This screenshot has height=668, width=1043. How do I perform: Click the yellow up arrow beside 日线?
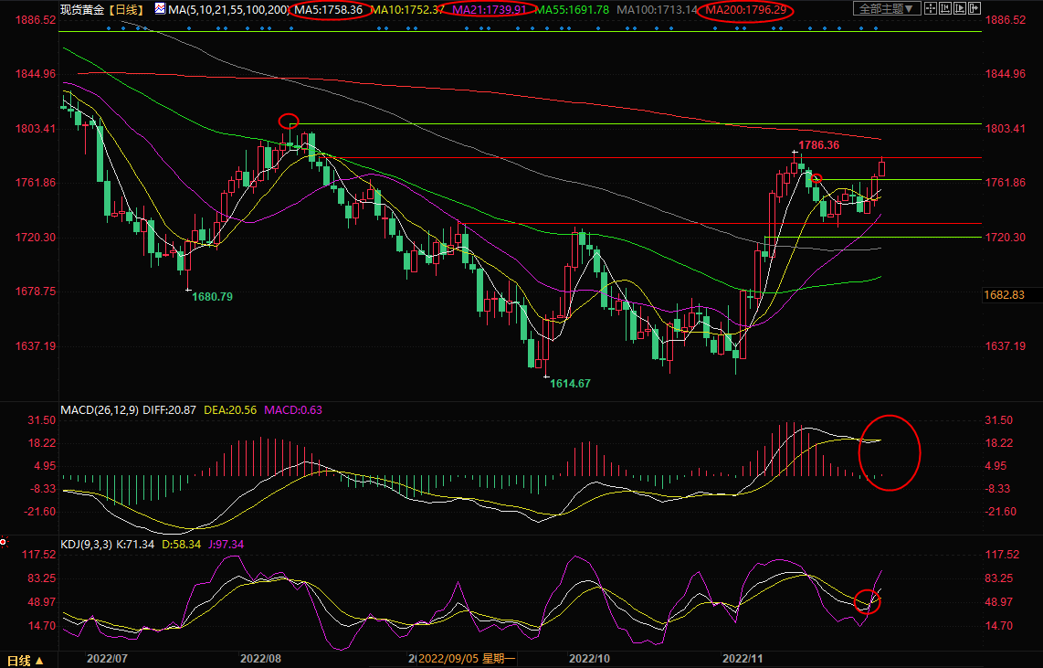[x=39, y=661]
